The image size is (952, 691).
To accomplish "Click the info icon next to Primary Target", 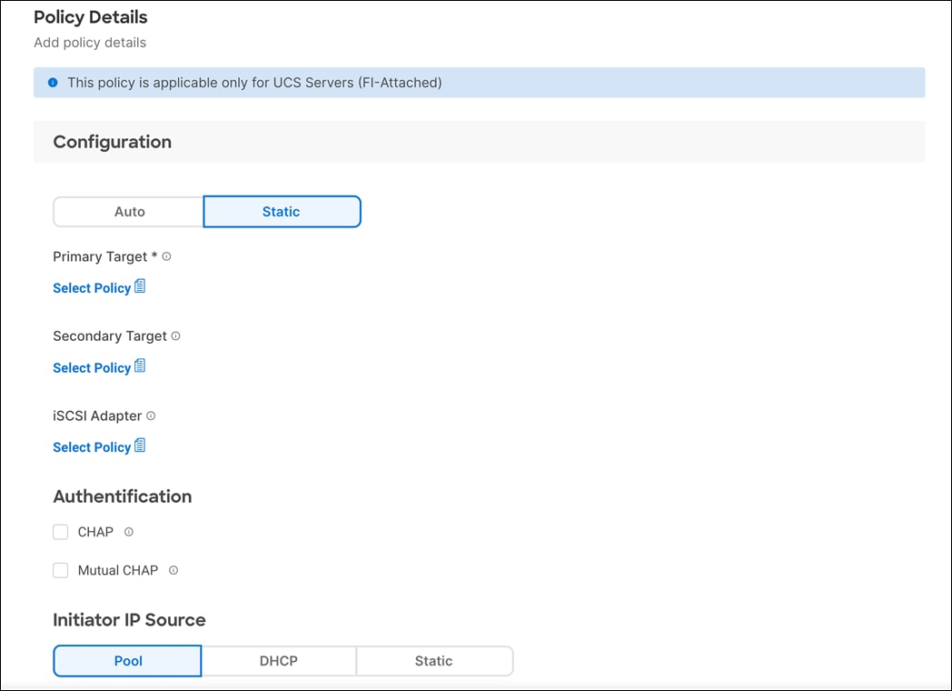I will click(165, 256).
